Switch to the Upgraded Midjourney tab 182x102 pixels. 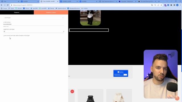point(127,1)
